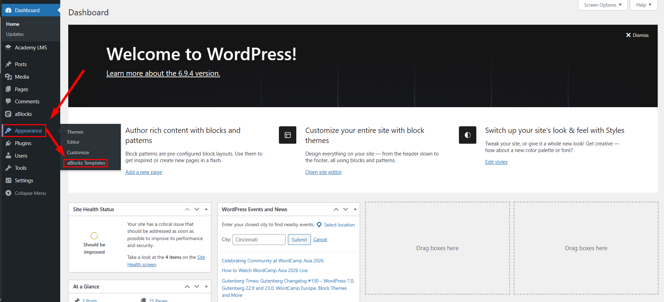Collapse the admin sidebar menu
Viewport: 664px width, 302px height.
(x=31, y=193)
